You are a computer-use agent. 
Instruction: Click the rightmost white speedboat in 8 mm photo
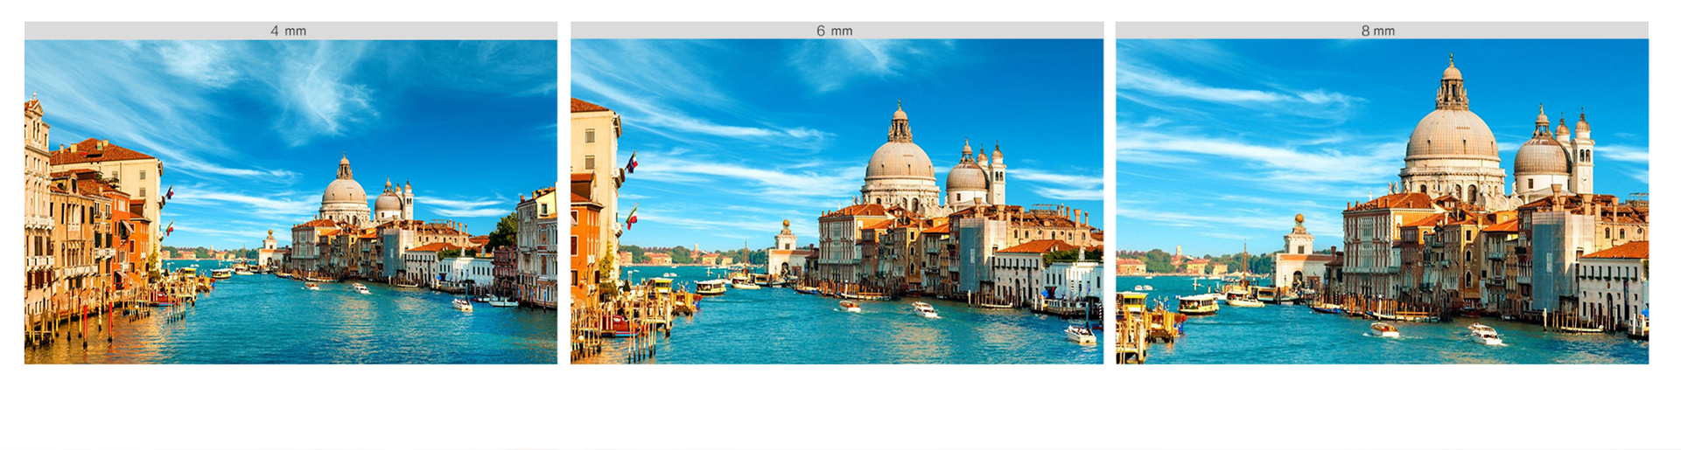coord(1484,334)
